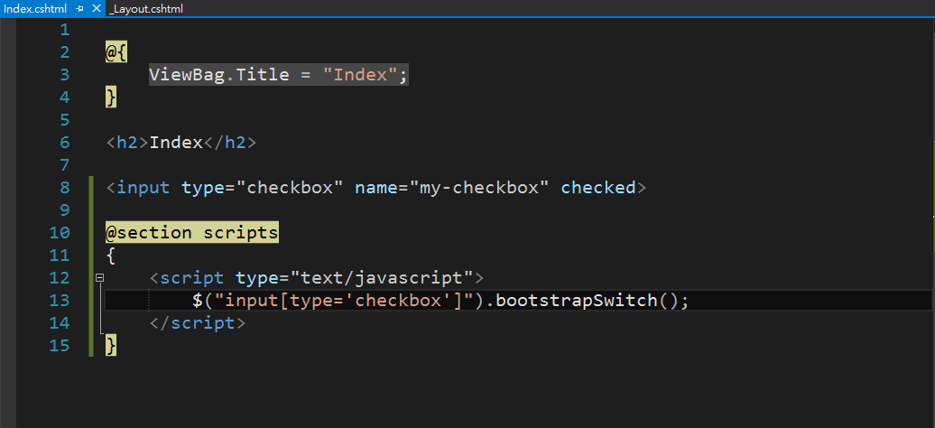Collapse the script block outlining

click(x=99, y=277)
